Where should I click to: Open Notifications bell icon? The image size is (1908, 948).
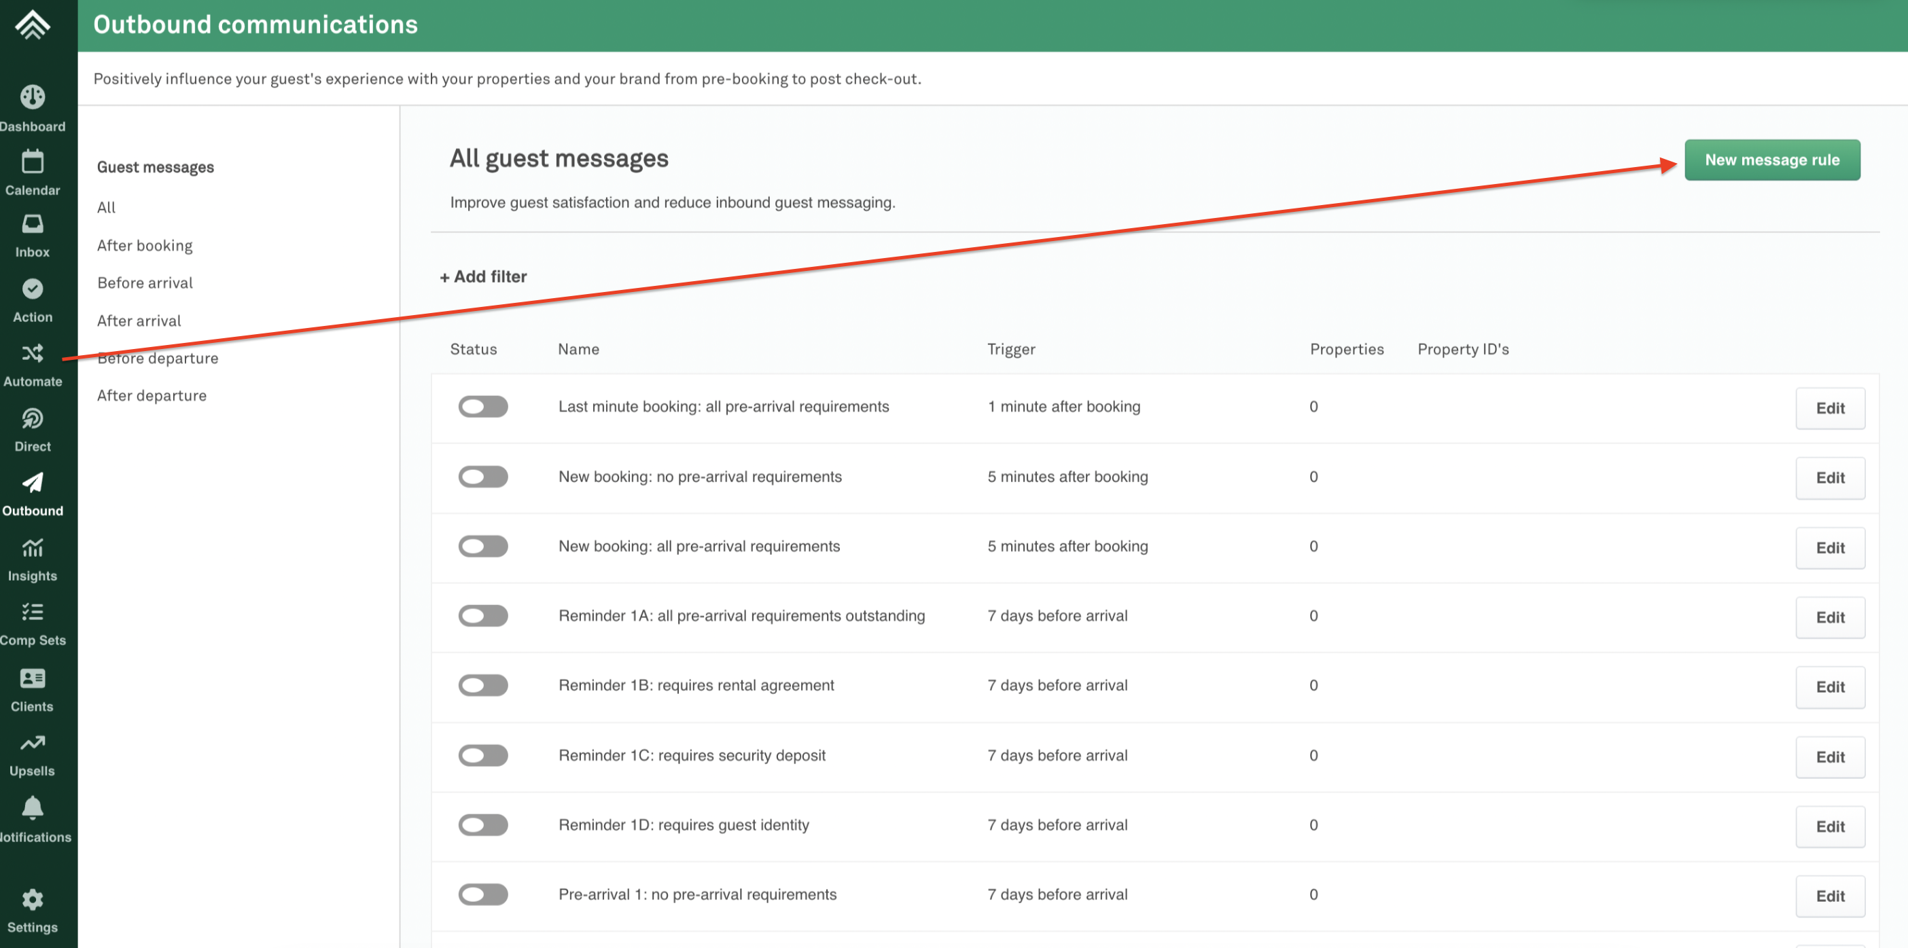[x=32, y=807]
